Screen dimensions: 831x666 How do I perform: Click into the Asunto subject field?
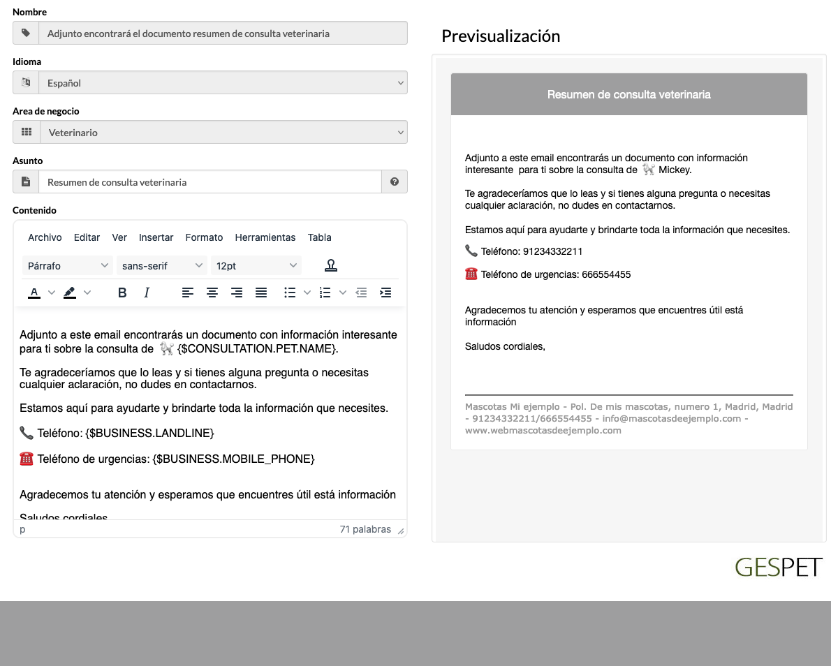[x=209, y=182]
